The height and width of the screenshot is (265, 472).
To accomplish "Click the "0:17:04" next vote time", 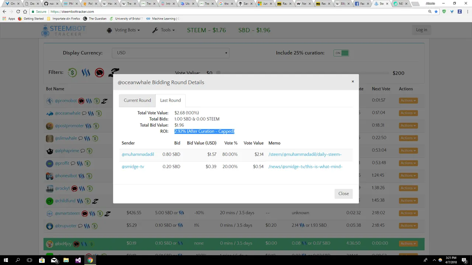I will pyautogui.click(x=378, y=113).
